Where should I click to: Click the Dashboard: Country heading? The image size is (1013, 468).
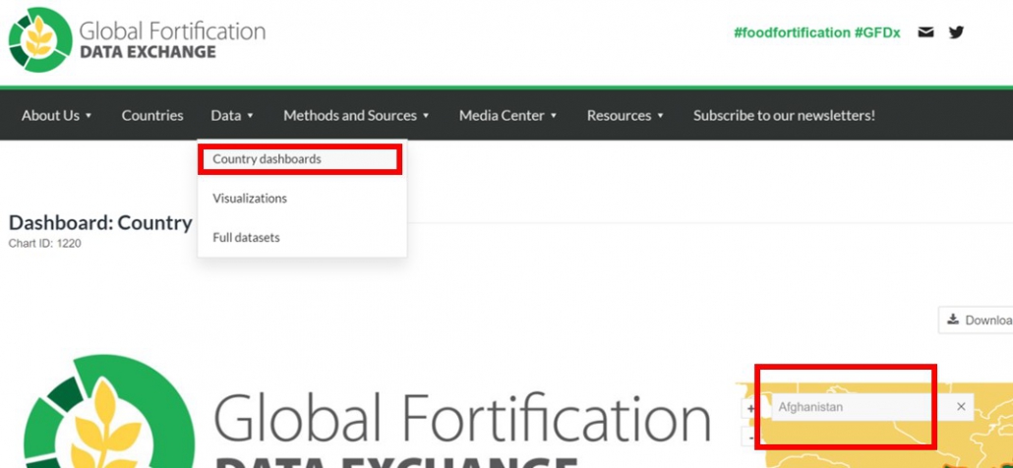(x=100, y=223)
